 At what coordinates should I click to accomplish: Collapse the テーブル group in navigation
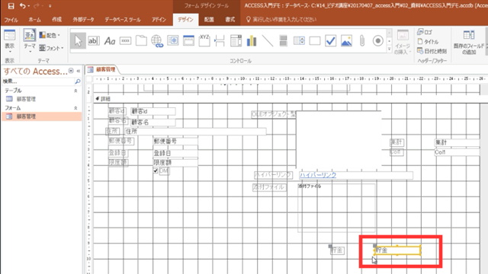75,91
